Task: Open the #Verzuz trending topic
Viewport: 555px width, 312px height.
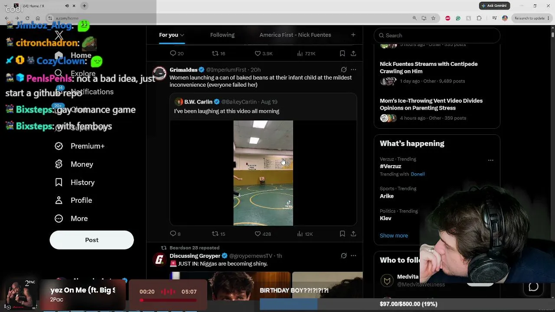Action: [x=390, y=166]
